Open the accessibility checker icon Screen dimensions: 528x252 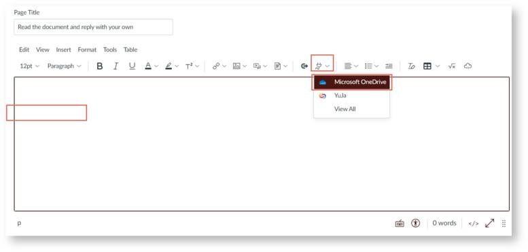(x=415, y=223)
